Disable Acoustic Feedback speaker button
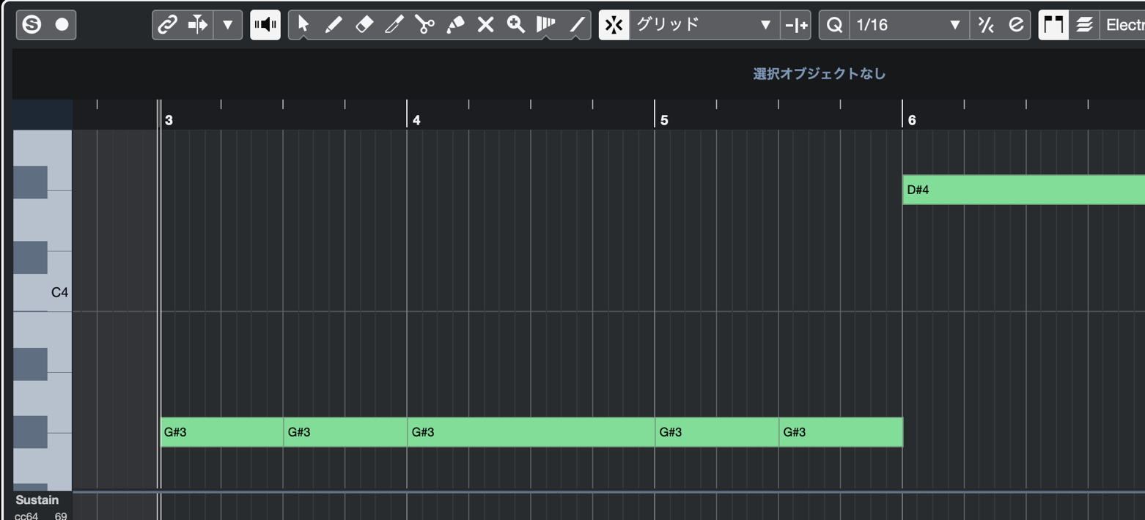This screenshot has width=1145, height=520. point(265,25)
